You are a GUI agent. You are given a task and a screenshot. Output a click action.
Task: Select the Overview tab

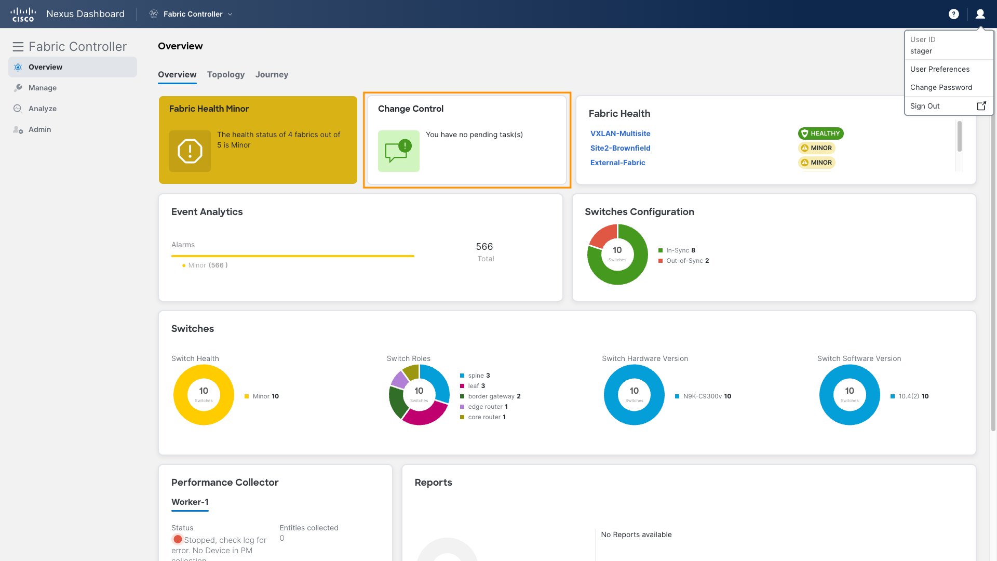[x=177, y=75]
